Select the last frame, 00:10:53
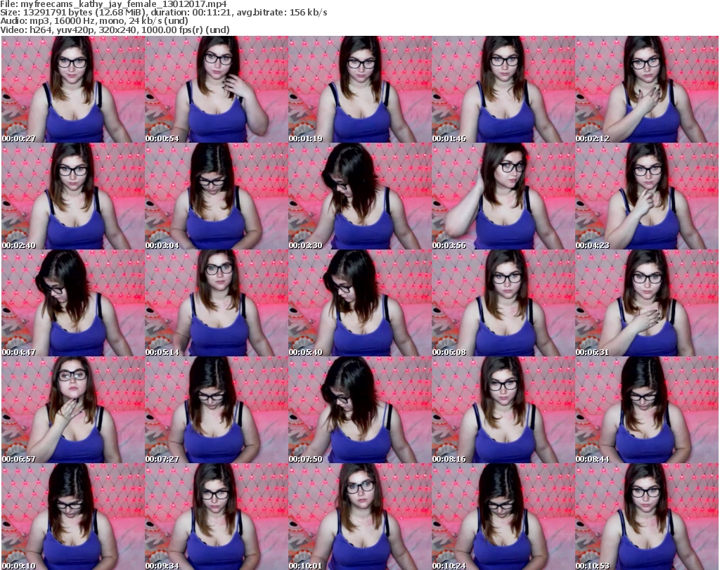 click(x=647, y=517)
